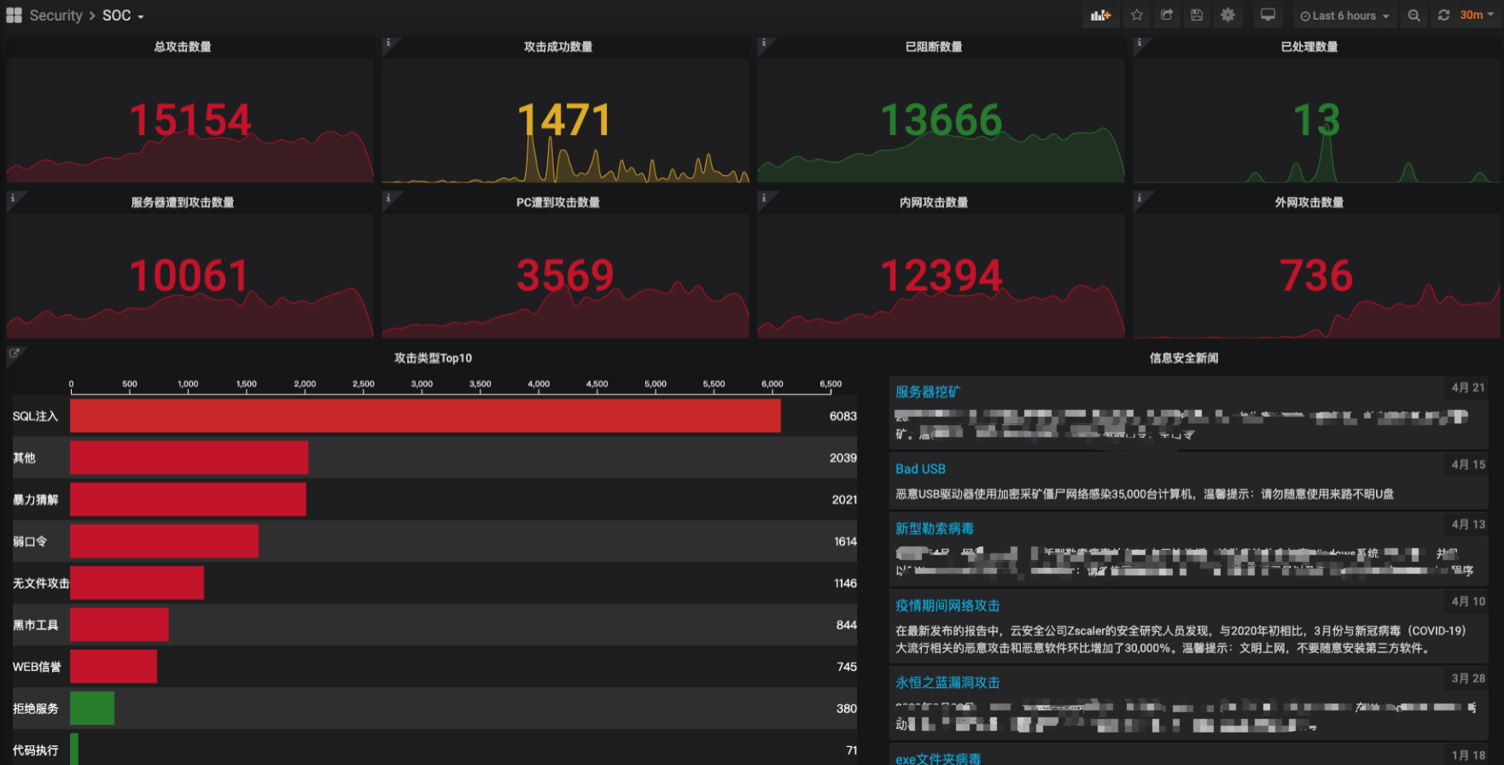The image size is (1504, 765).
Task: Open the SOC dashboard picker dropdown
Action: [123, 15]
